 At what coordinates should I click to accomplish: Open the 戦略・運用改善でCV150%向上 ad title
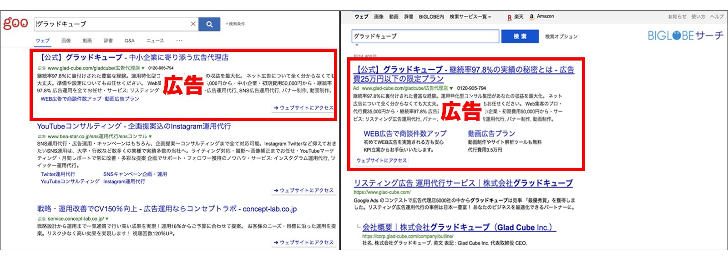167,209
